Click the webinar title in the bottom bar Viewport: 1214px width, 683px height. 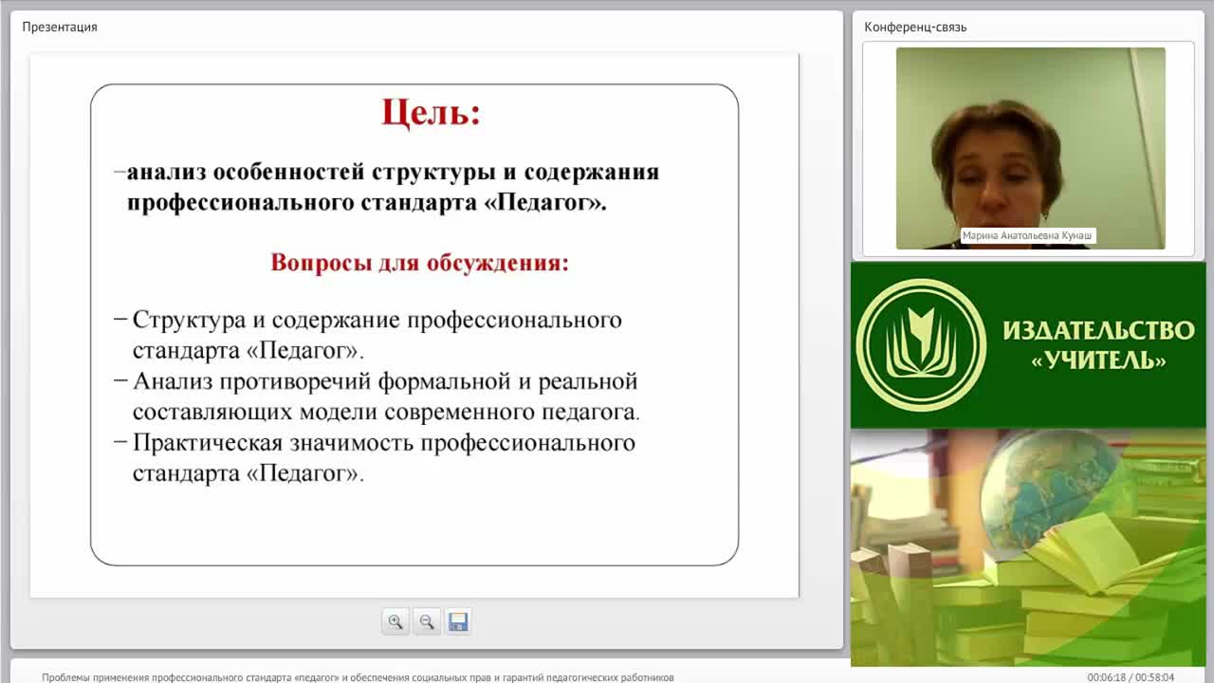[x=358, y=677]
